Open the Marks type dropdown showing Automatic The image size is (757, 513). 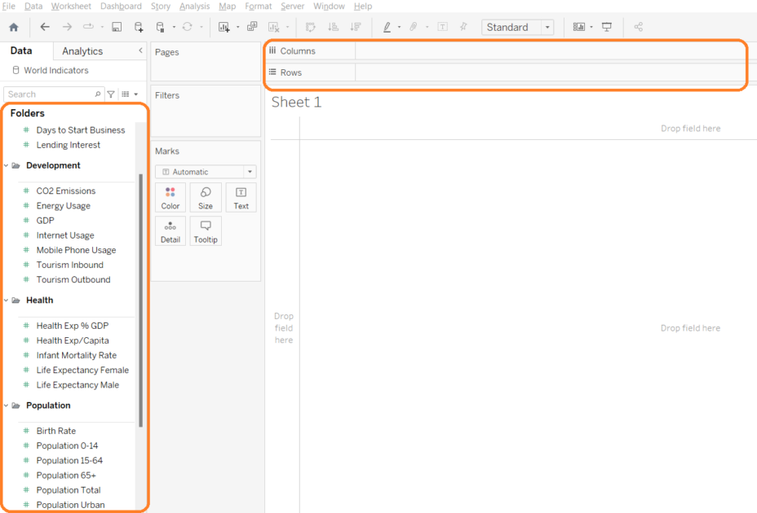[x=205, y=172]
